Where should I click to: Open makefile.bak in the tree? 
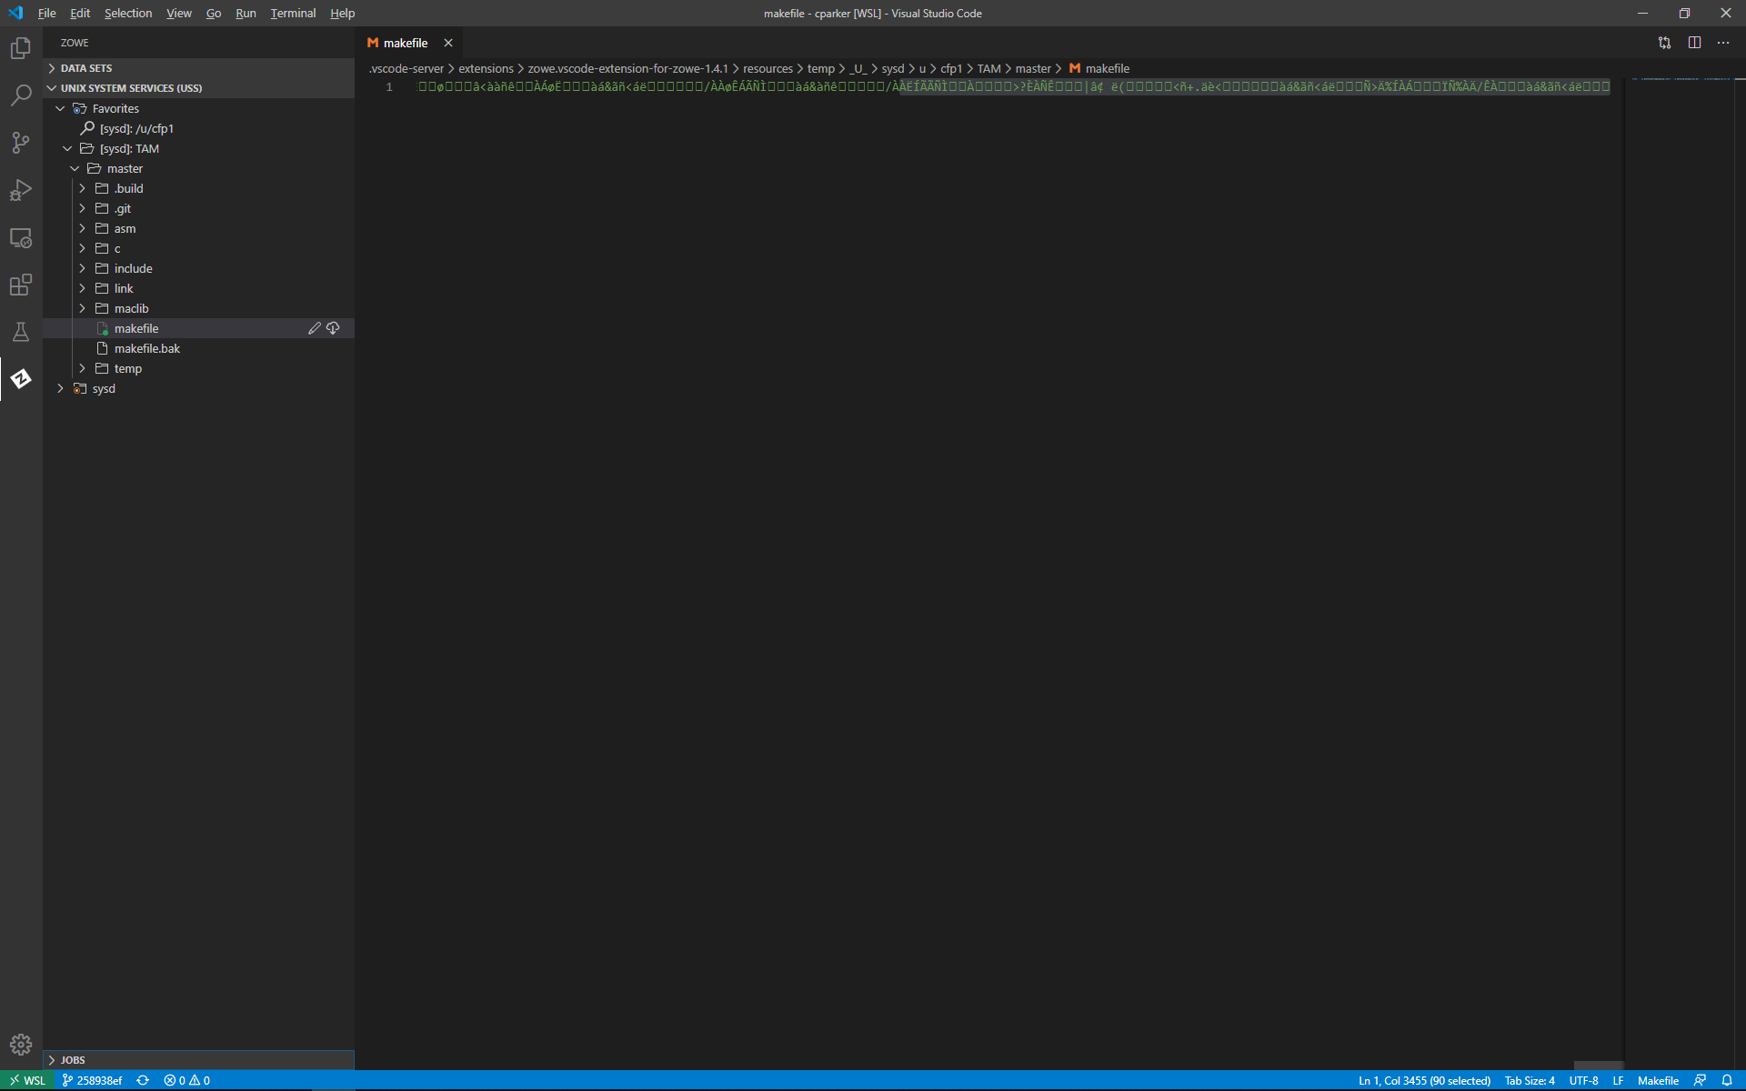click(x=147, y=348)
